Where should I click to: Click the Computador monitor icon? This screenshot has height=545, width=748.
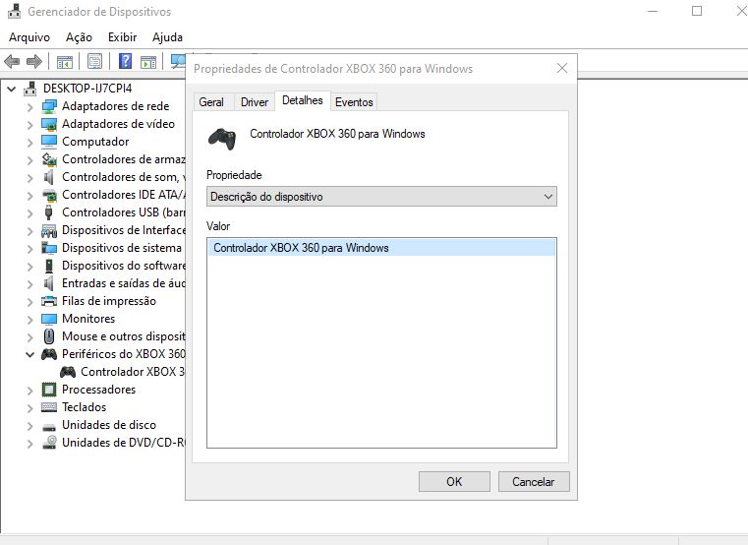point(49,142)
